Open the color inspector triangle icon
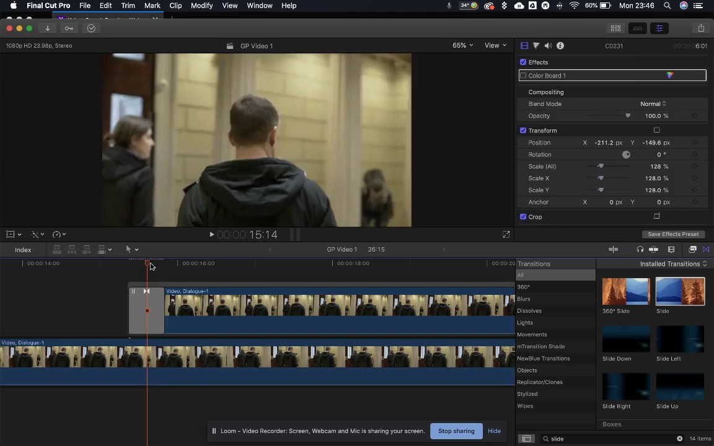 (x=536, y=46)
